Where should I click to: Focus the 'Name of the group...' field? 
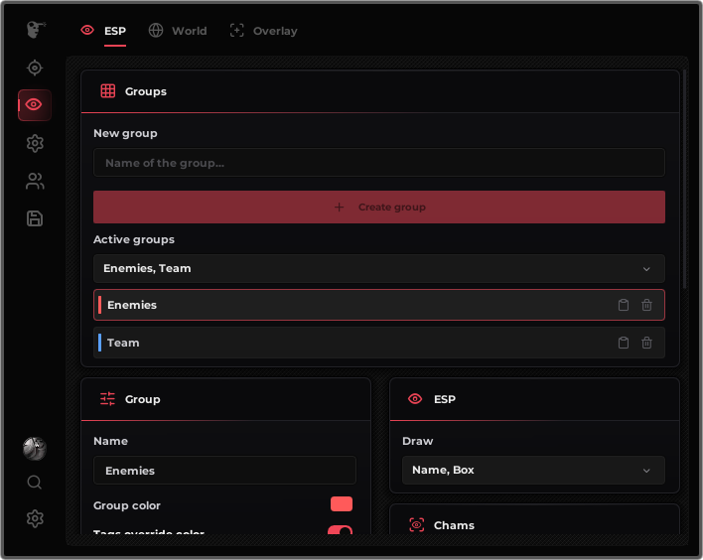[x=379, y=163]
